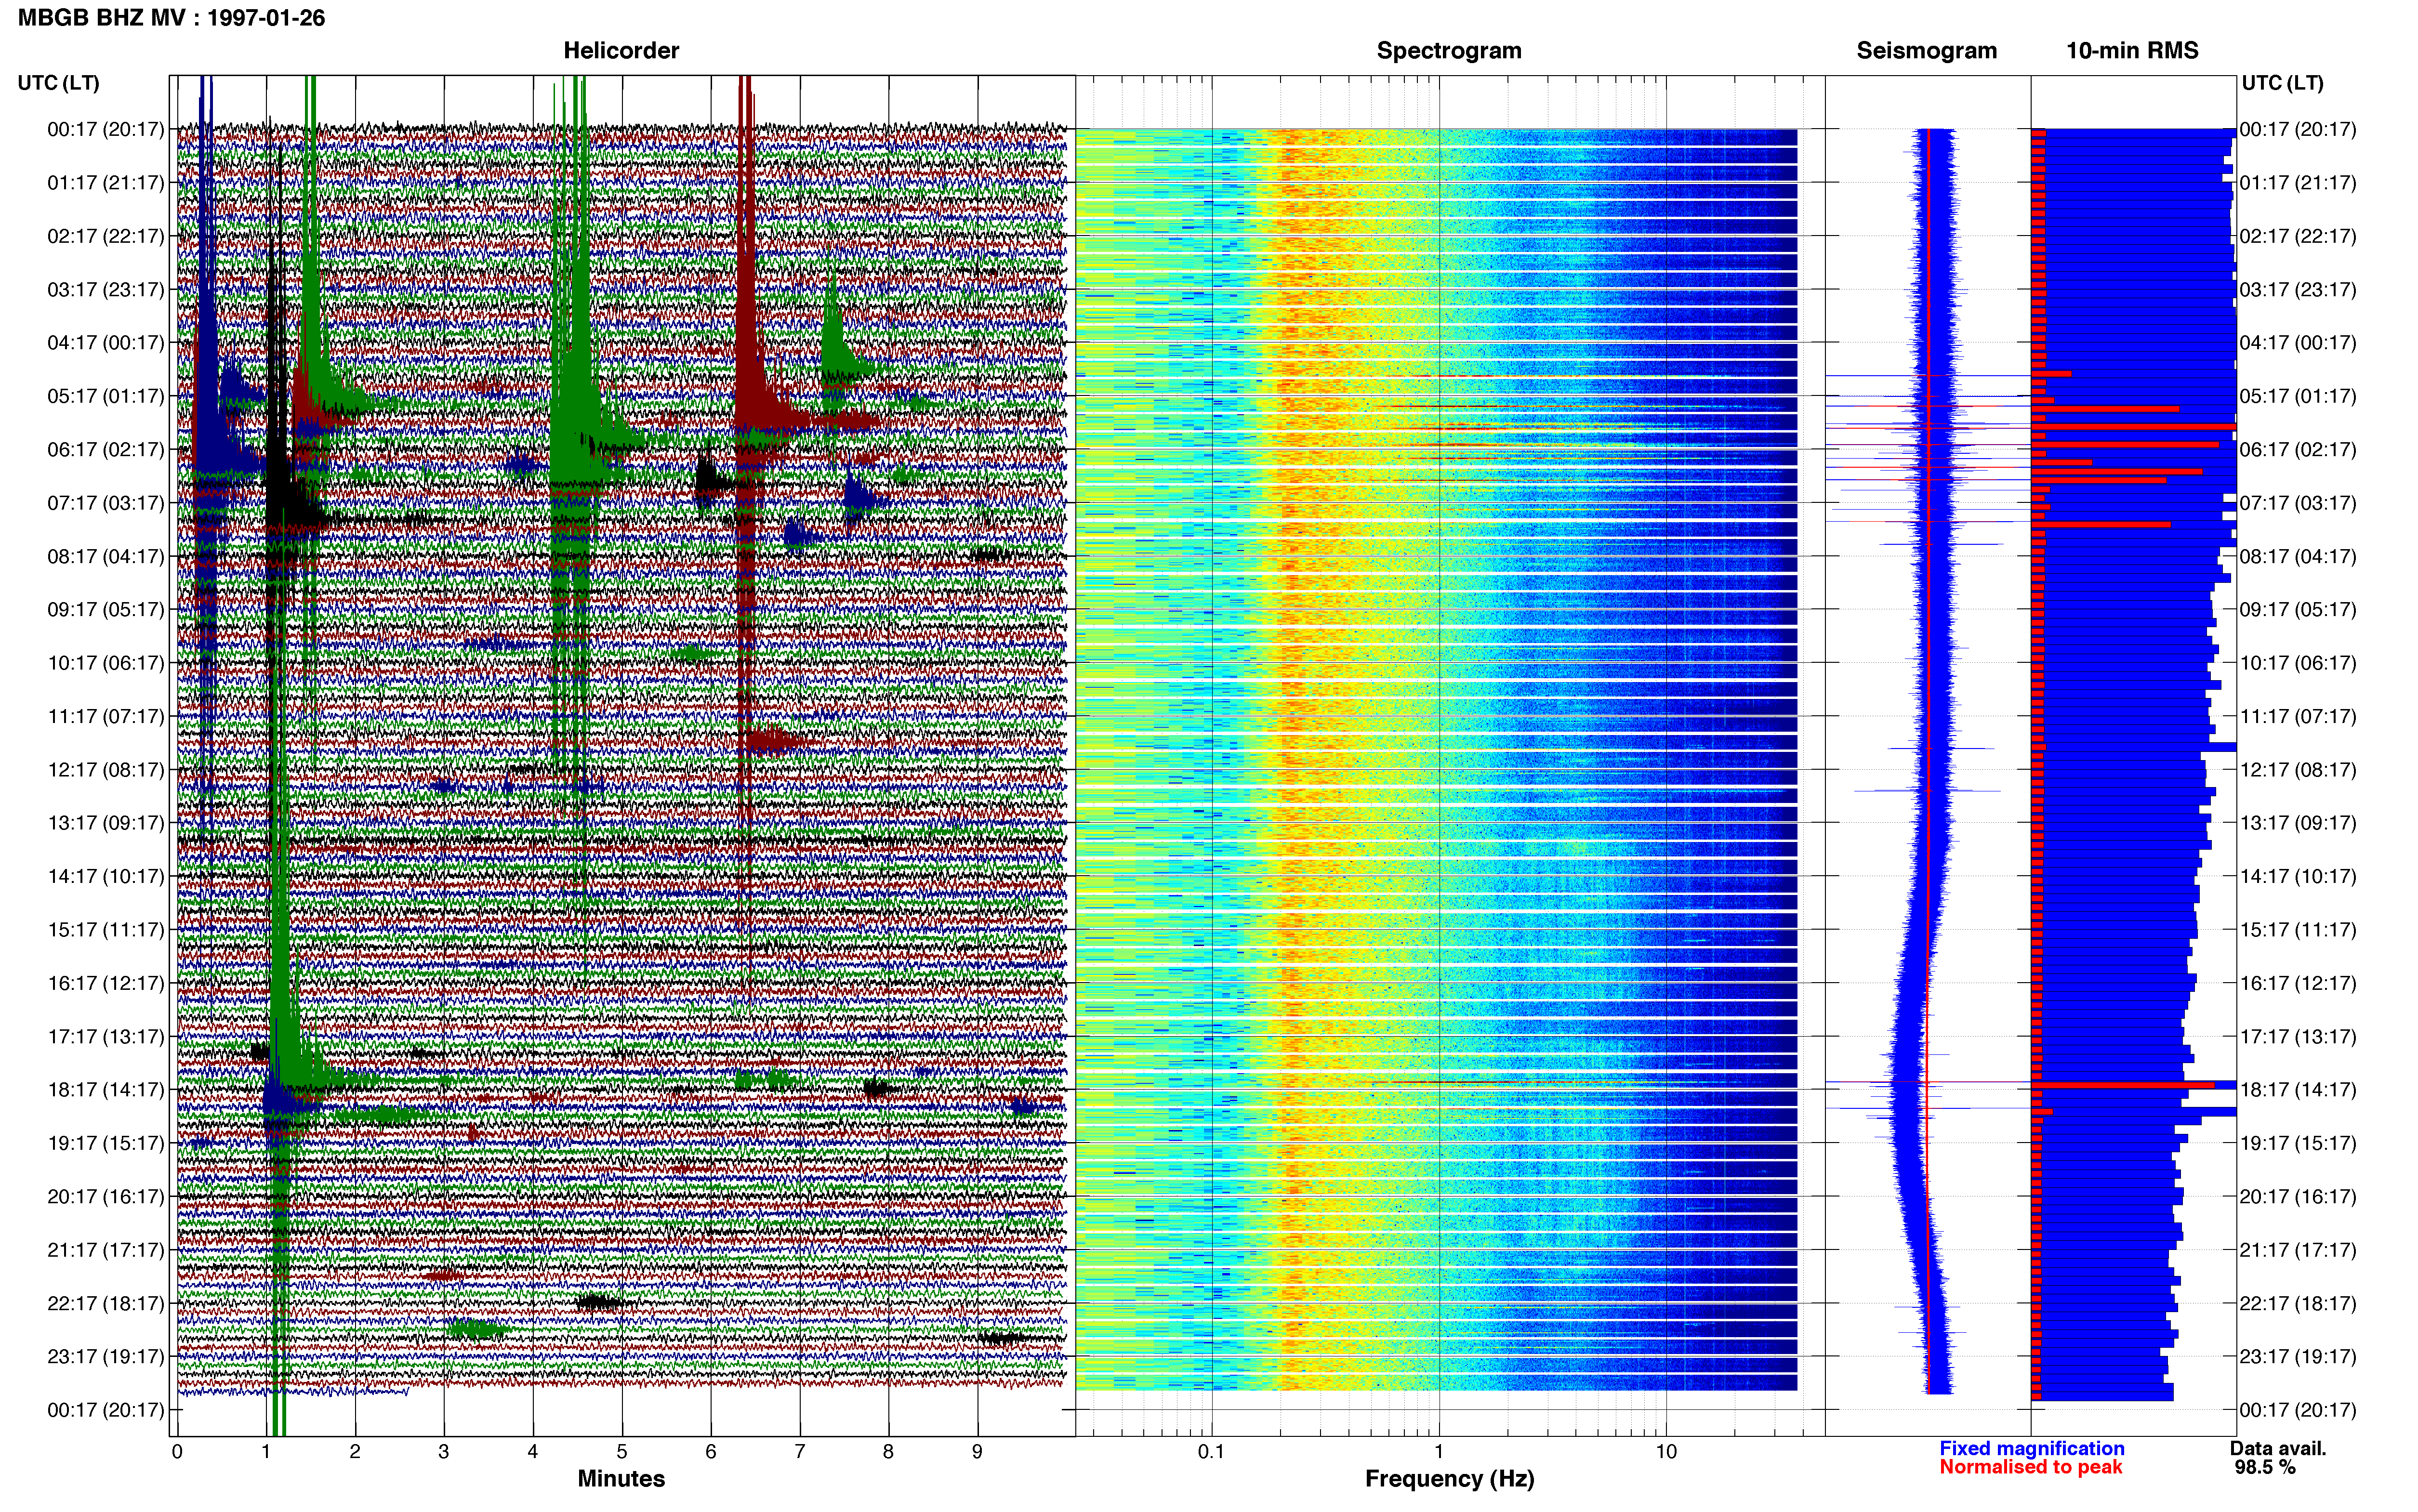Select the 'Helicorder' panel heading
Viewport: 2418px width, 1512px height.
[x=620, y=51]
